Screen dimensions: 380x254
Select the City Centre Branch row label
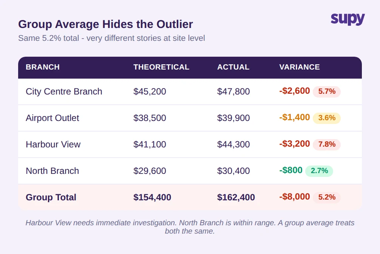pos(64,91)
